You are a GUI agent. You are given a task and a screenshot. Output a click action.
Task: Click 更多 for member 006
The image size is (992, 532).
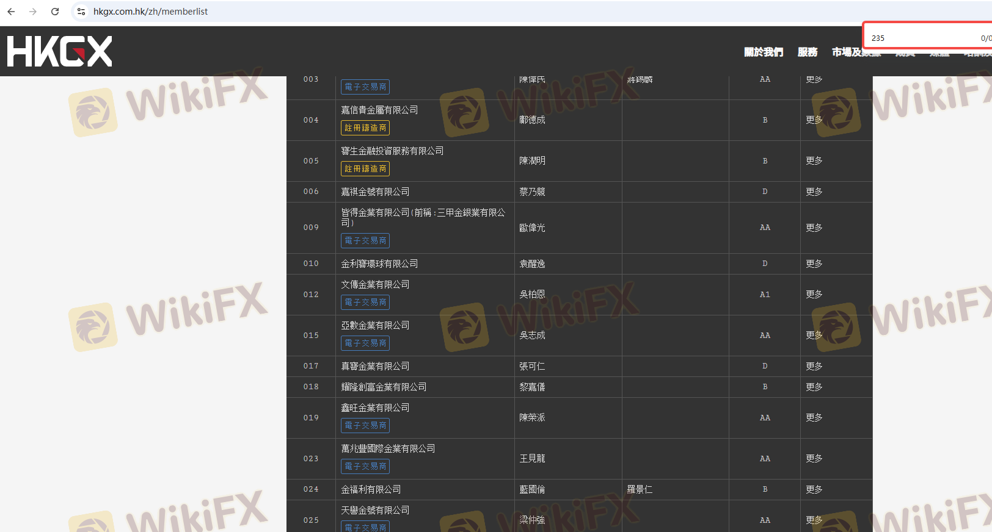click(814, 192)
